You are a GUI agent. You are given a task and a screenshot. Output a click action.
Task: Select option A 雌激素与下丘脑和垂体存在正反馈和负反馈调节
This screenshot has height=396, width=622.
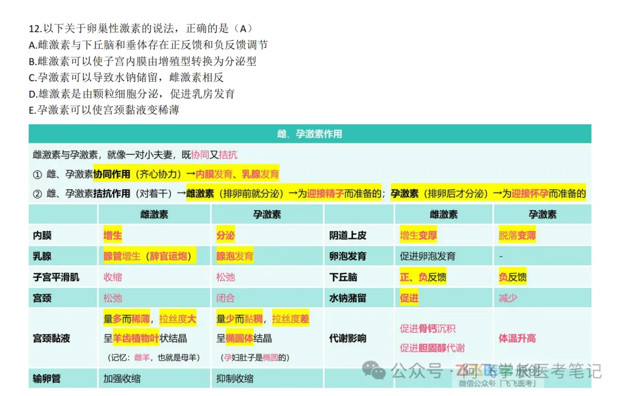click(149, 45)
